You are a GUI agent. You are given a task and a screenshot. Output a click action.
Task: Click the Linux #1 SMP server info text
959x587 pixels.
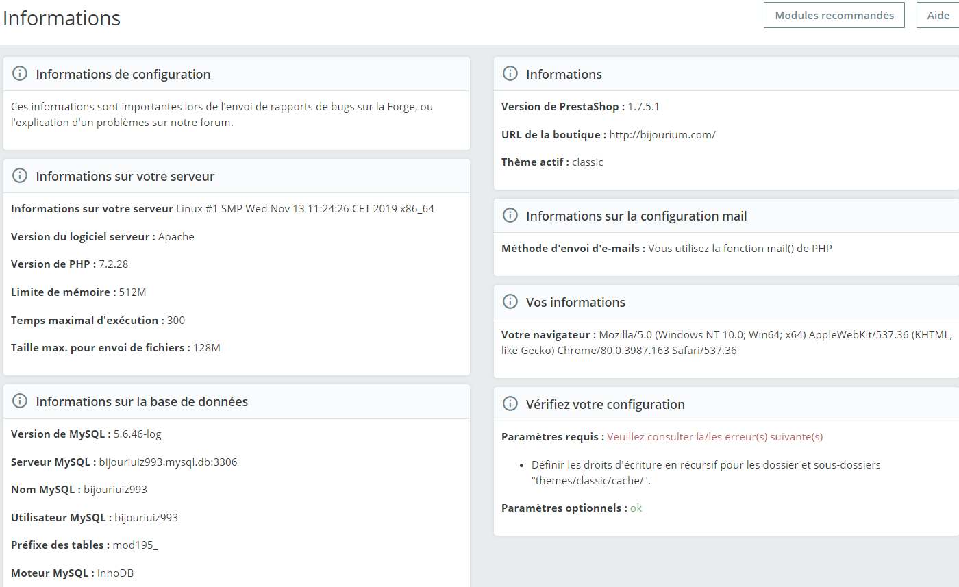coord(306,209)
